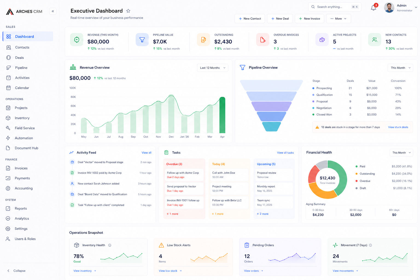The height and width of the screenshot is (280, 420).
Task: Click the New Contact button
Action: click(250, 19)
